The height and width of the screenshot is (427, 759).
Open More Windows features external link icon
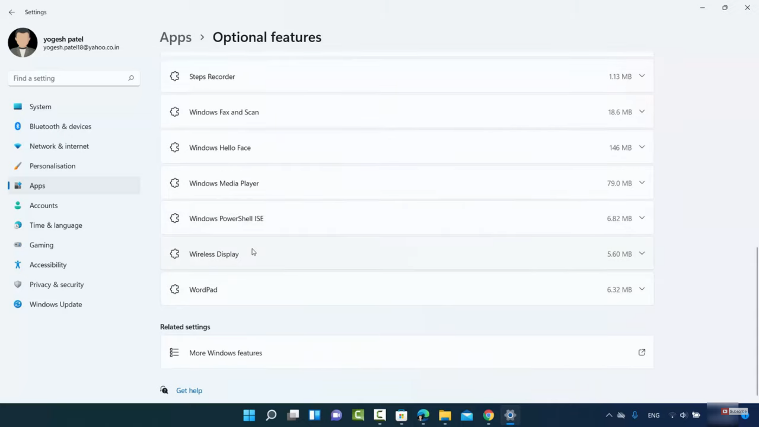[642, 352]
